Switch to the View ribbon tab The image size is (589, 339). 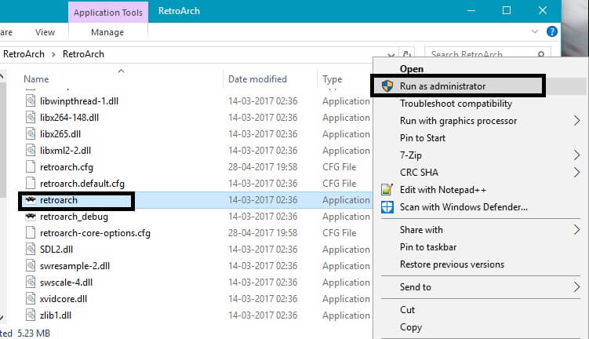point(45,32)
